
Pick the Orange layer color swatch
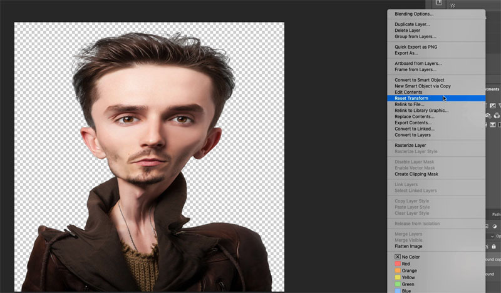[x=397, y=271]
